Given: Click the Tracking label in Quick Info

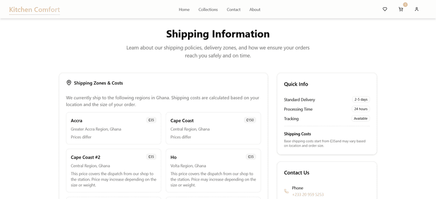Looking at the screenshot, I should (x=291, y=119).
